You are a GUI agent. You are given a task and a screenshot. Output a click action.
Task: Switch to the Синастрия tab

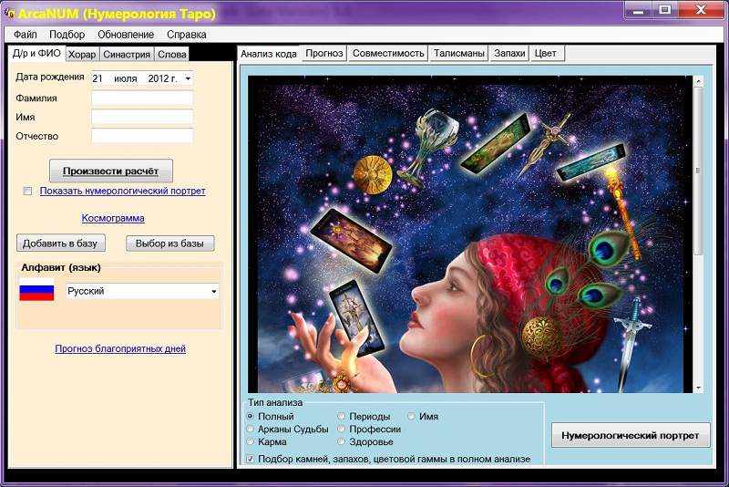[x=127, y=54]
